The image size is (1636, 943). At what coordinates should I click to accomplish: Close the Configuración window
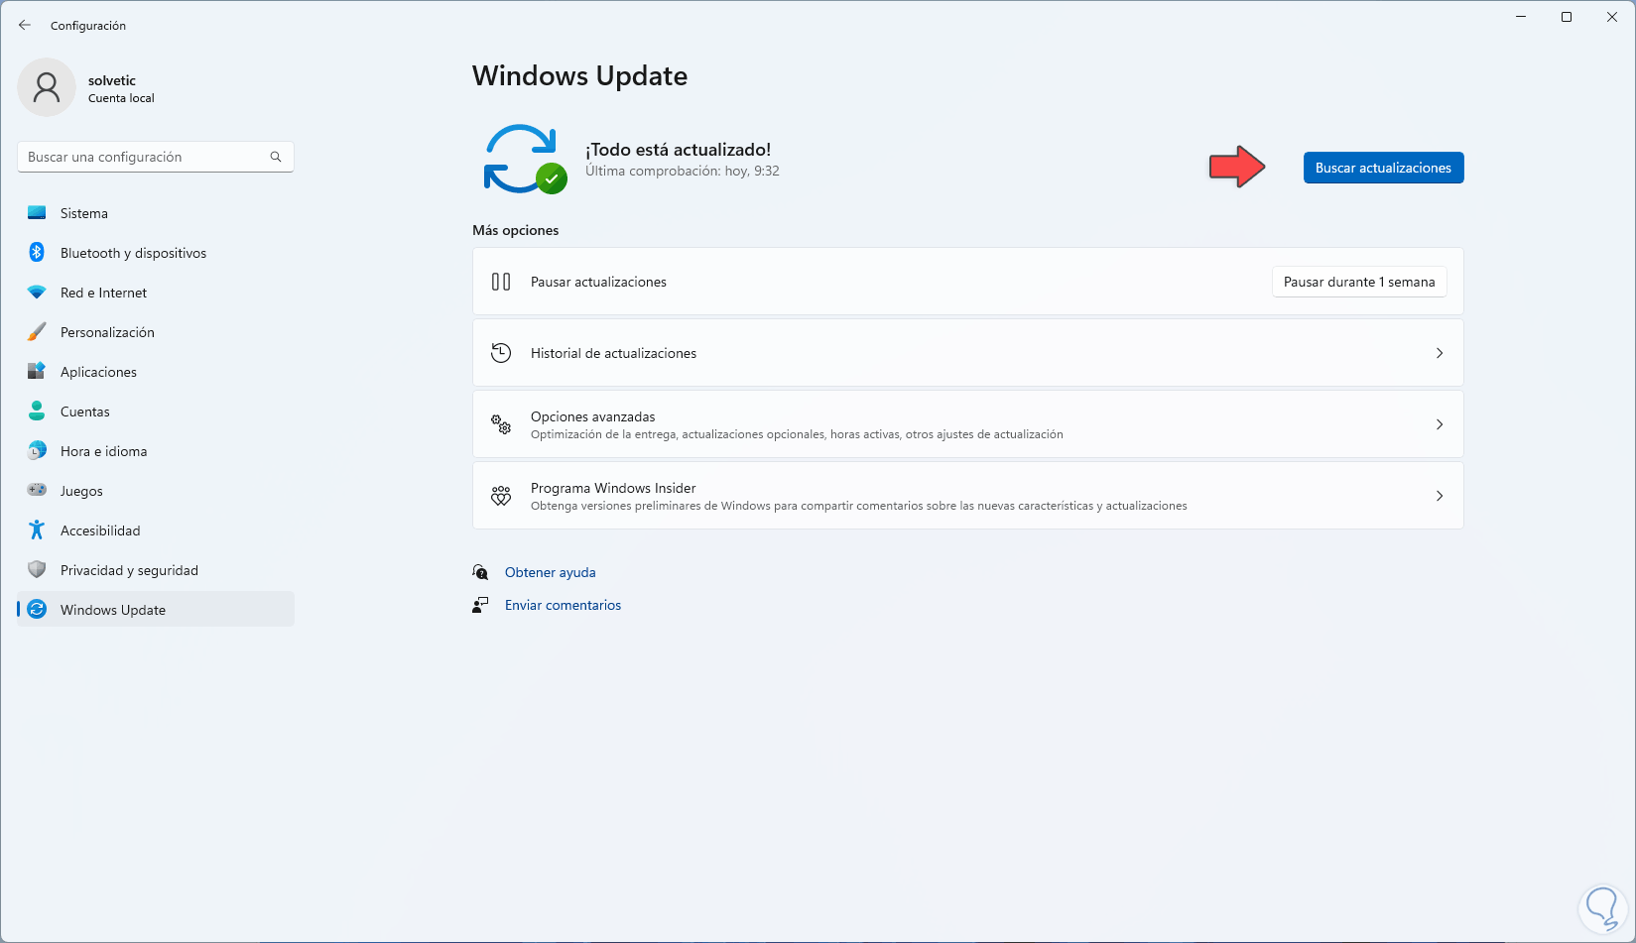(x=1612, y=17)
